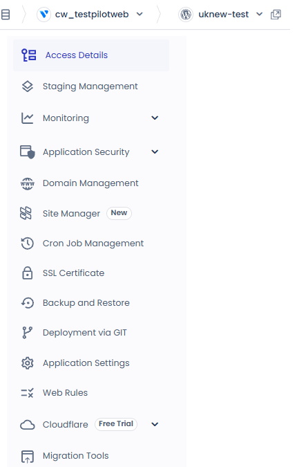
Task: Click the Monitoring chart icon
Action: pos(28,118)
